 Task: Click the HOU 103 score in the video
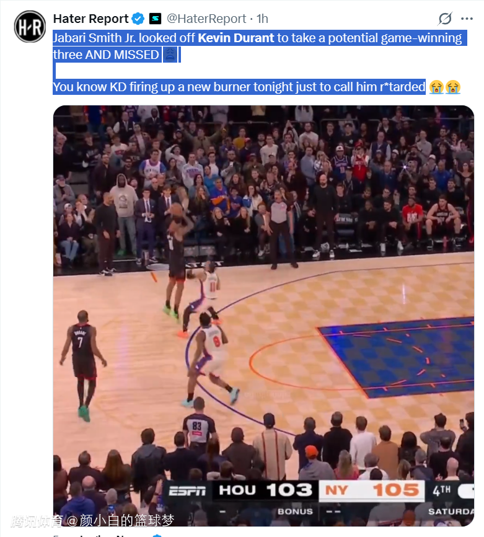coord(265,490)
